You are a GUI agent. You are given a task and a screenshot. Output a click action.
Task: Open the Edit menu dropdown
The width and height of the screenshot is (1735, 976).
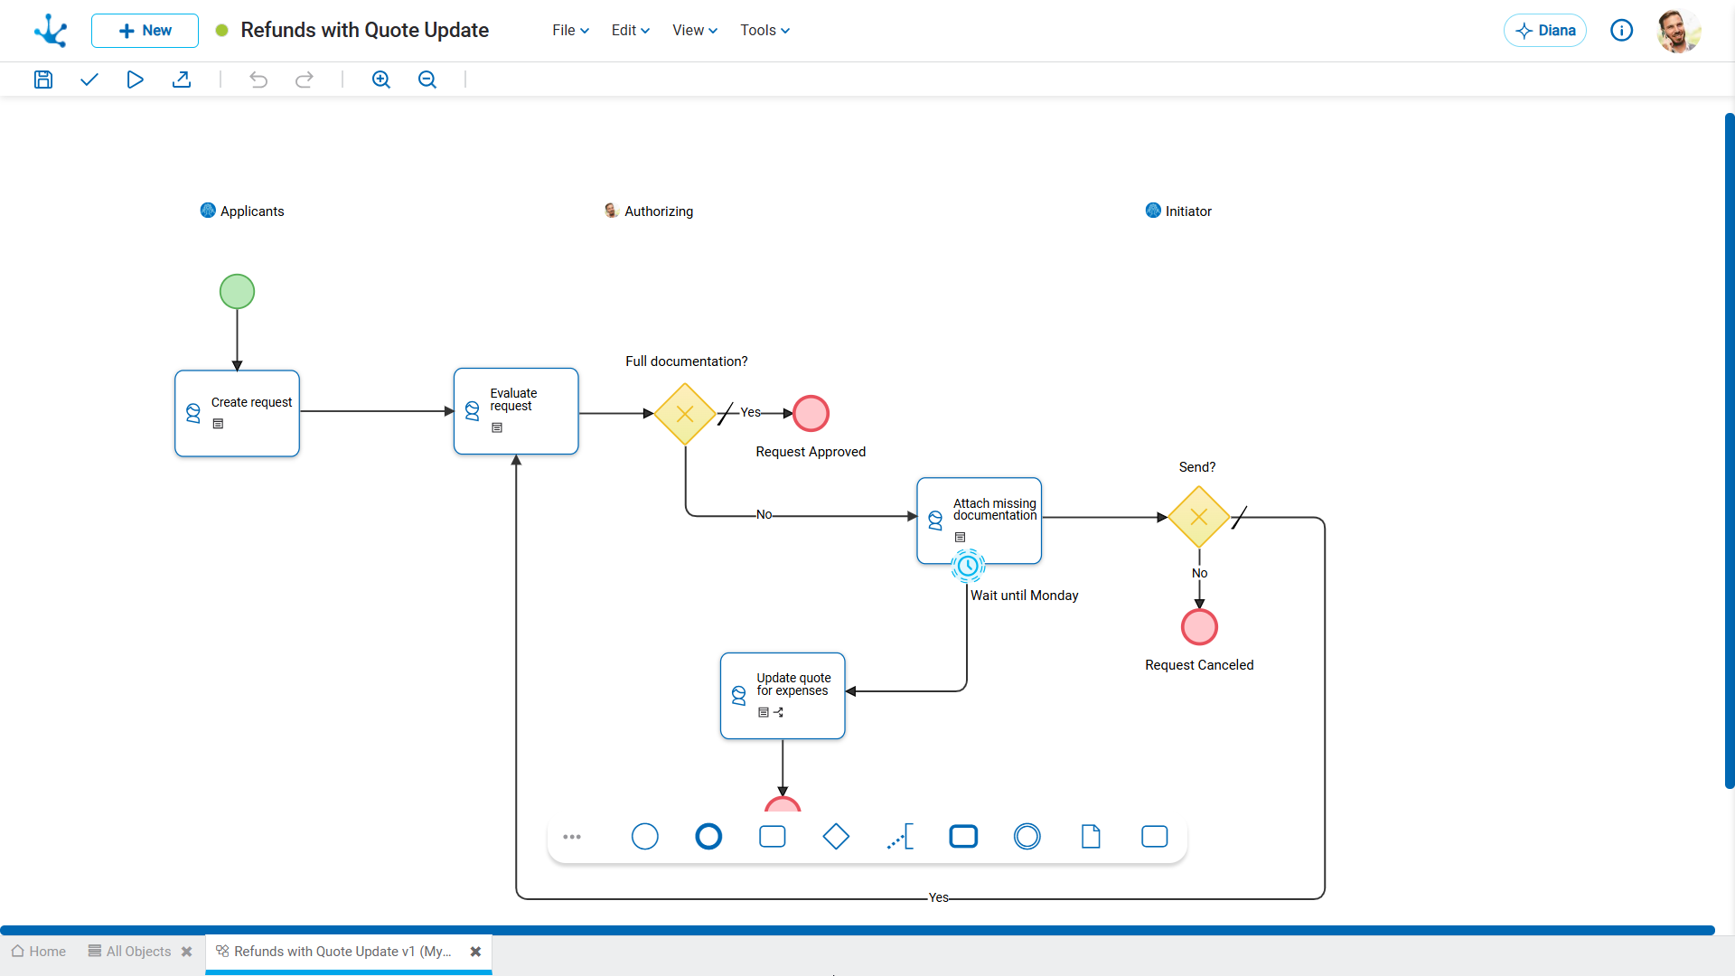[x=631, y=31]
